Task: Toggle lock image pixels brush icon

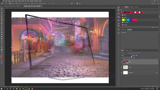Action: (126, 58)
